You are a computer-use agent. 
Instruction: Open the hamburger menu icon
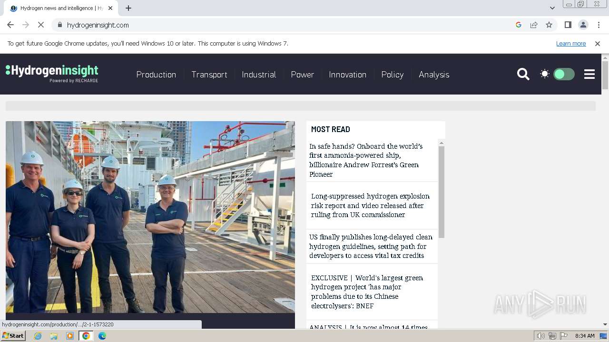(x=589, y=74)
